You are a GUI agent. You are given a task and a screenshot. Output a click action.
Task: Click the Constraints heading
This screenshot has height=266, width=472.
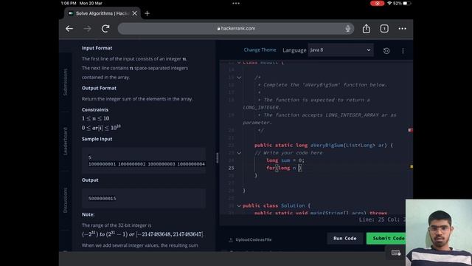95,110
